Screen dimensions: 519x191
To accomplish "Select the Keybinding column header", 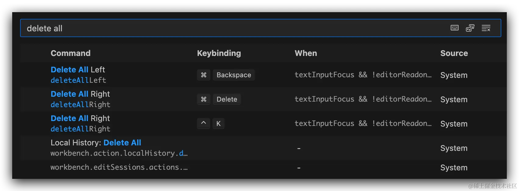I will [x=219, y=53].
